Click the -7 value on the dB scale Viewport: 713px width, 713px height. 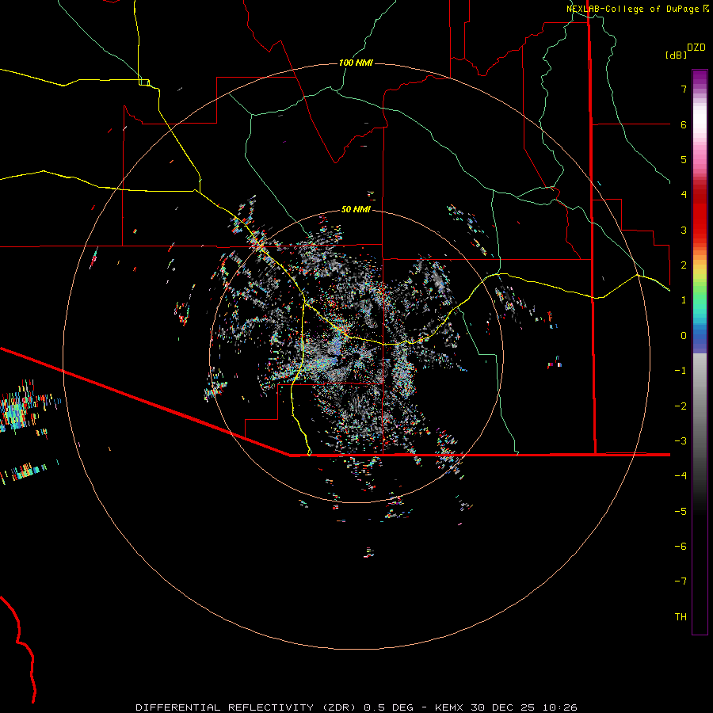point(680,581)
